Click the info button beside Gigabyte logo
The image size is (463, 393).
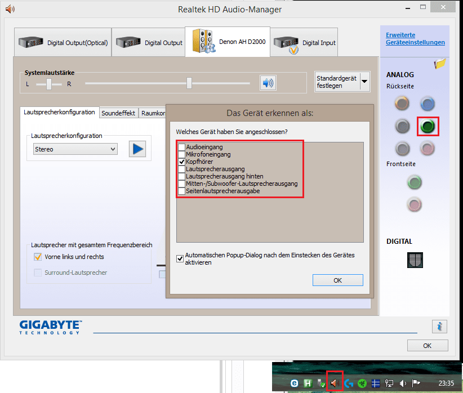tap(439, 327)
